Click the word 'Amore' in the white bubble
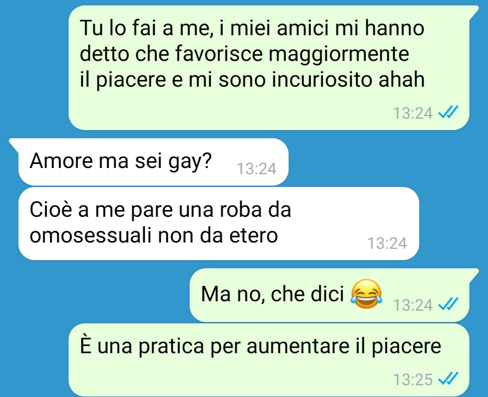 [x=61, y=161]
